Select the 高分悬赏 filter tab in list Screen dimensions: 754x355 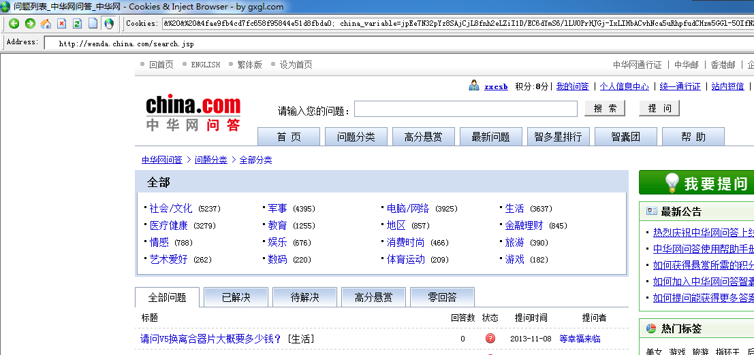[x=374, y=297]
